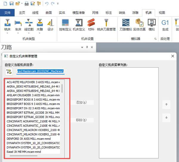The image size is (179, 162).
Task: Open 控制定义 control definition
Action: (65, 25)
